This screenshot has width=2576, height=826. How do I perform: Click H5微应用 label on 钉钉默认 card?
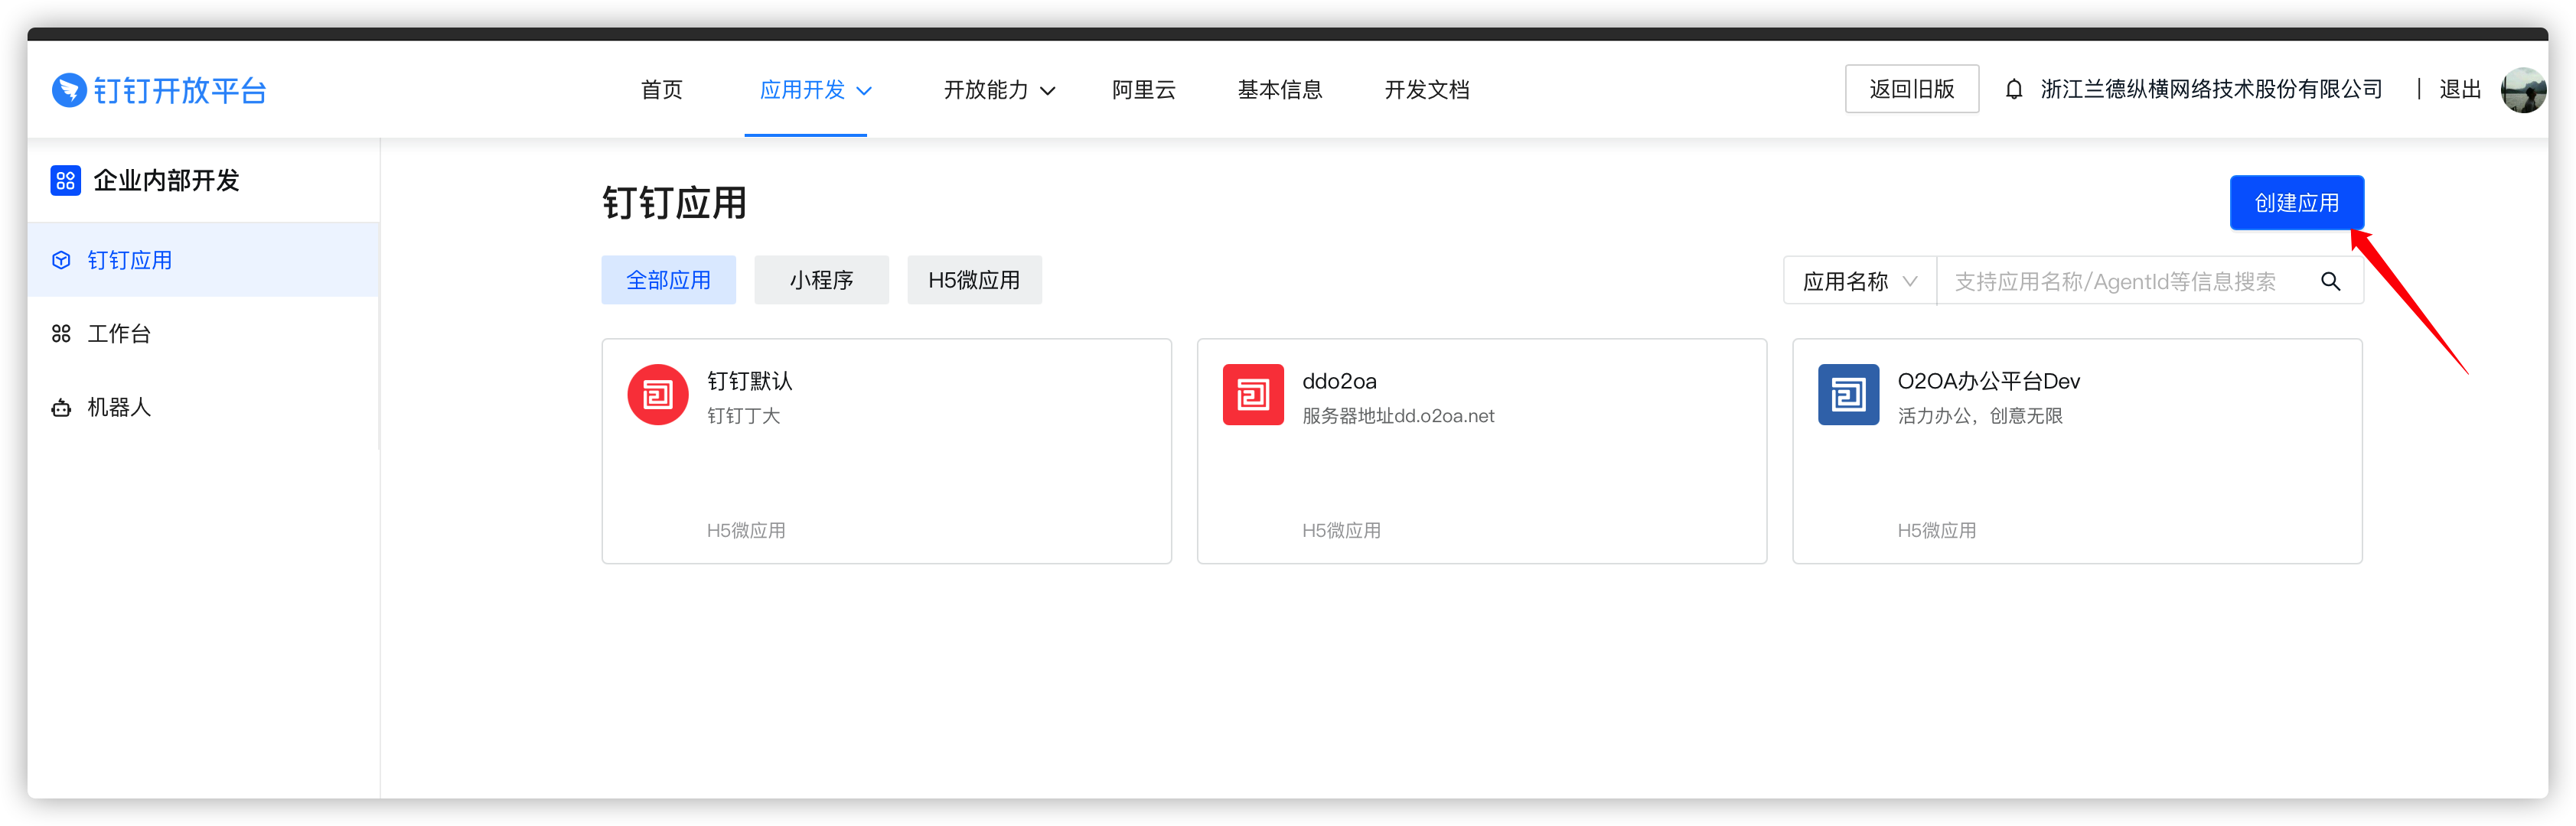[746, 530]
